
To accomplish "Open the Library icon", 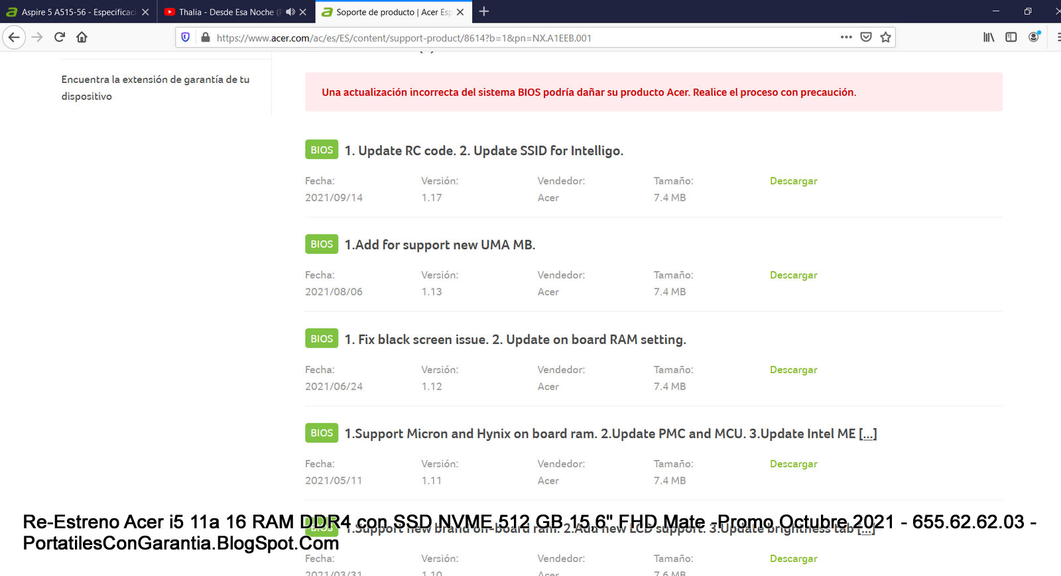I will 989,37.
